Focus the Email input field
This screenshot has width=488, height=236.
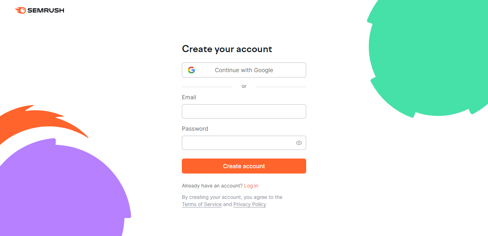click(x=244, y=111)
